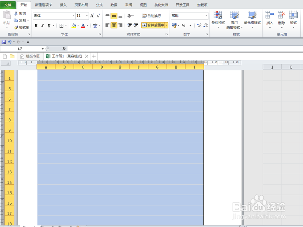Select the Format Painter brush
This screenshot has width=303, height=227.
point(16,27)
